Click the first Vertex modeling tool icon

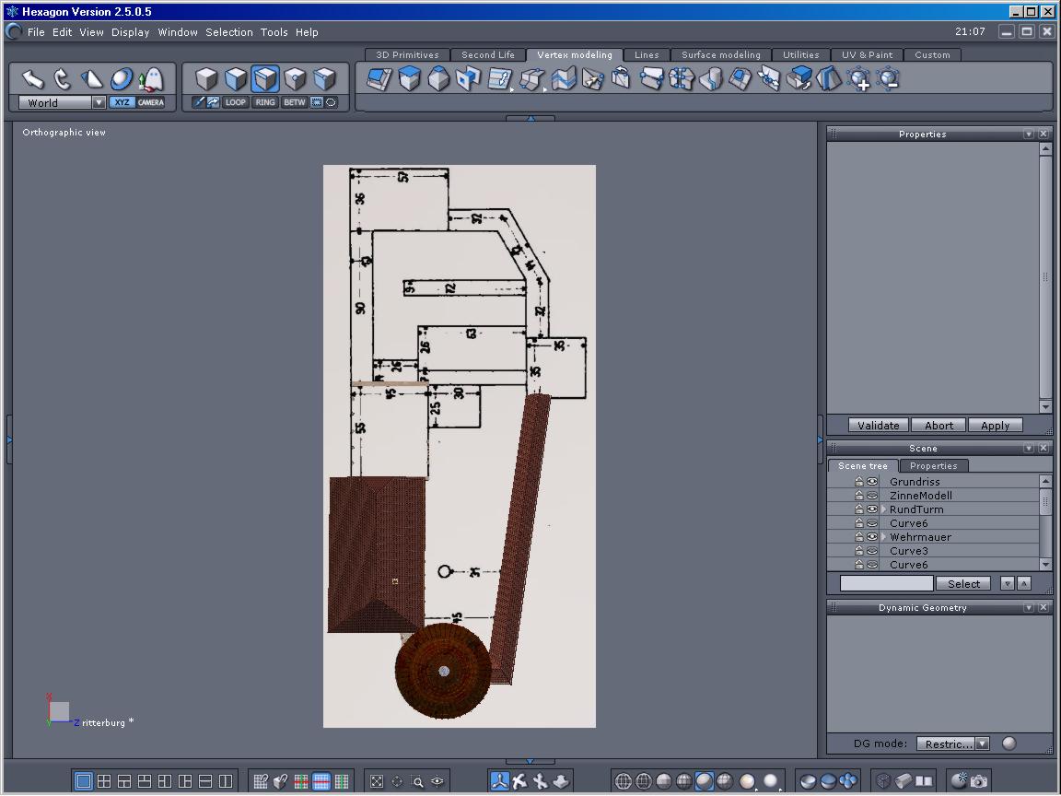379,79
